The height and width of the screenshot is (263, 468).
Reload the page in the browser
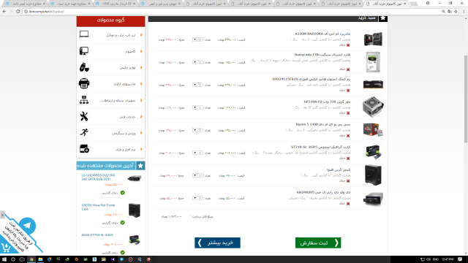[18, 12]
